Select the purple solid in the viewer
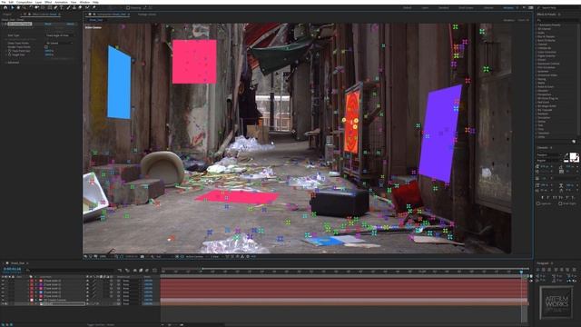581x327 pixels. coord(440,133)
